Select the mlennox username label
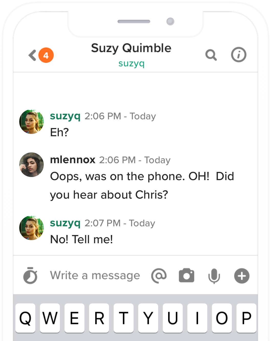Screen dimensions: 271x341 [73, 160]
